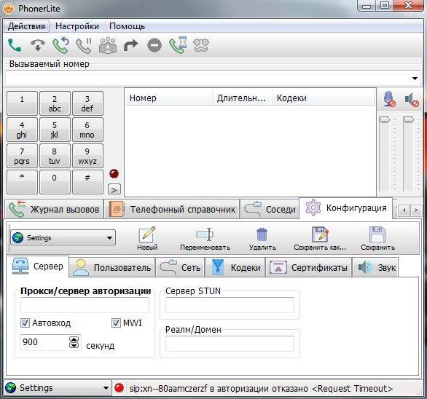Click the Новый pencil icon
The height and width of the screenshot is (399, 427).
[x=147, y=238]
